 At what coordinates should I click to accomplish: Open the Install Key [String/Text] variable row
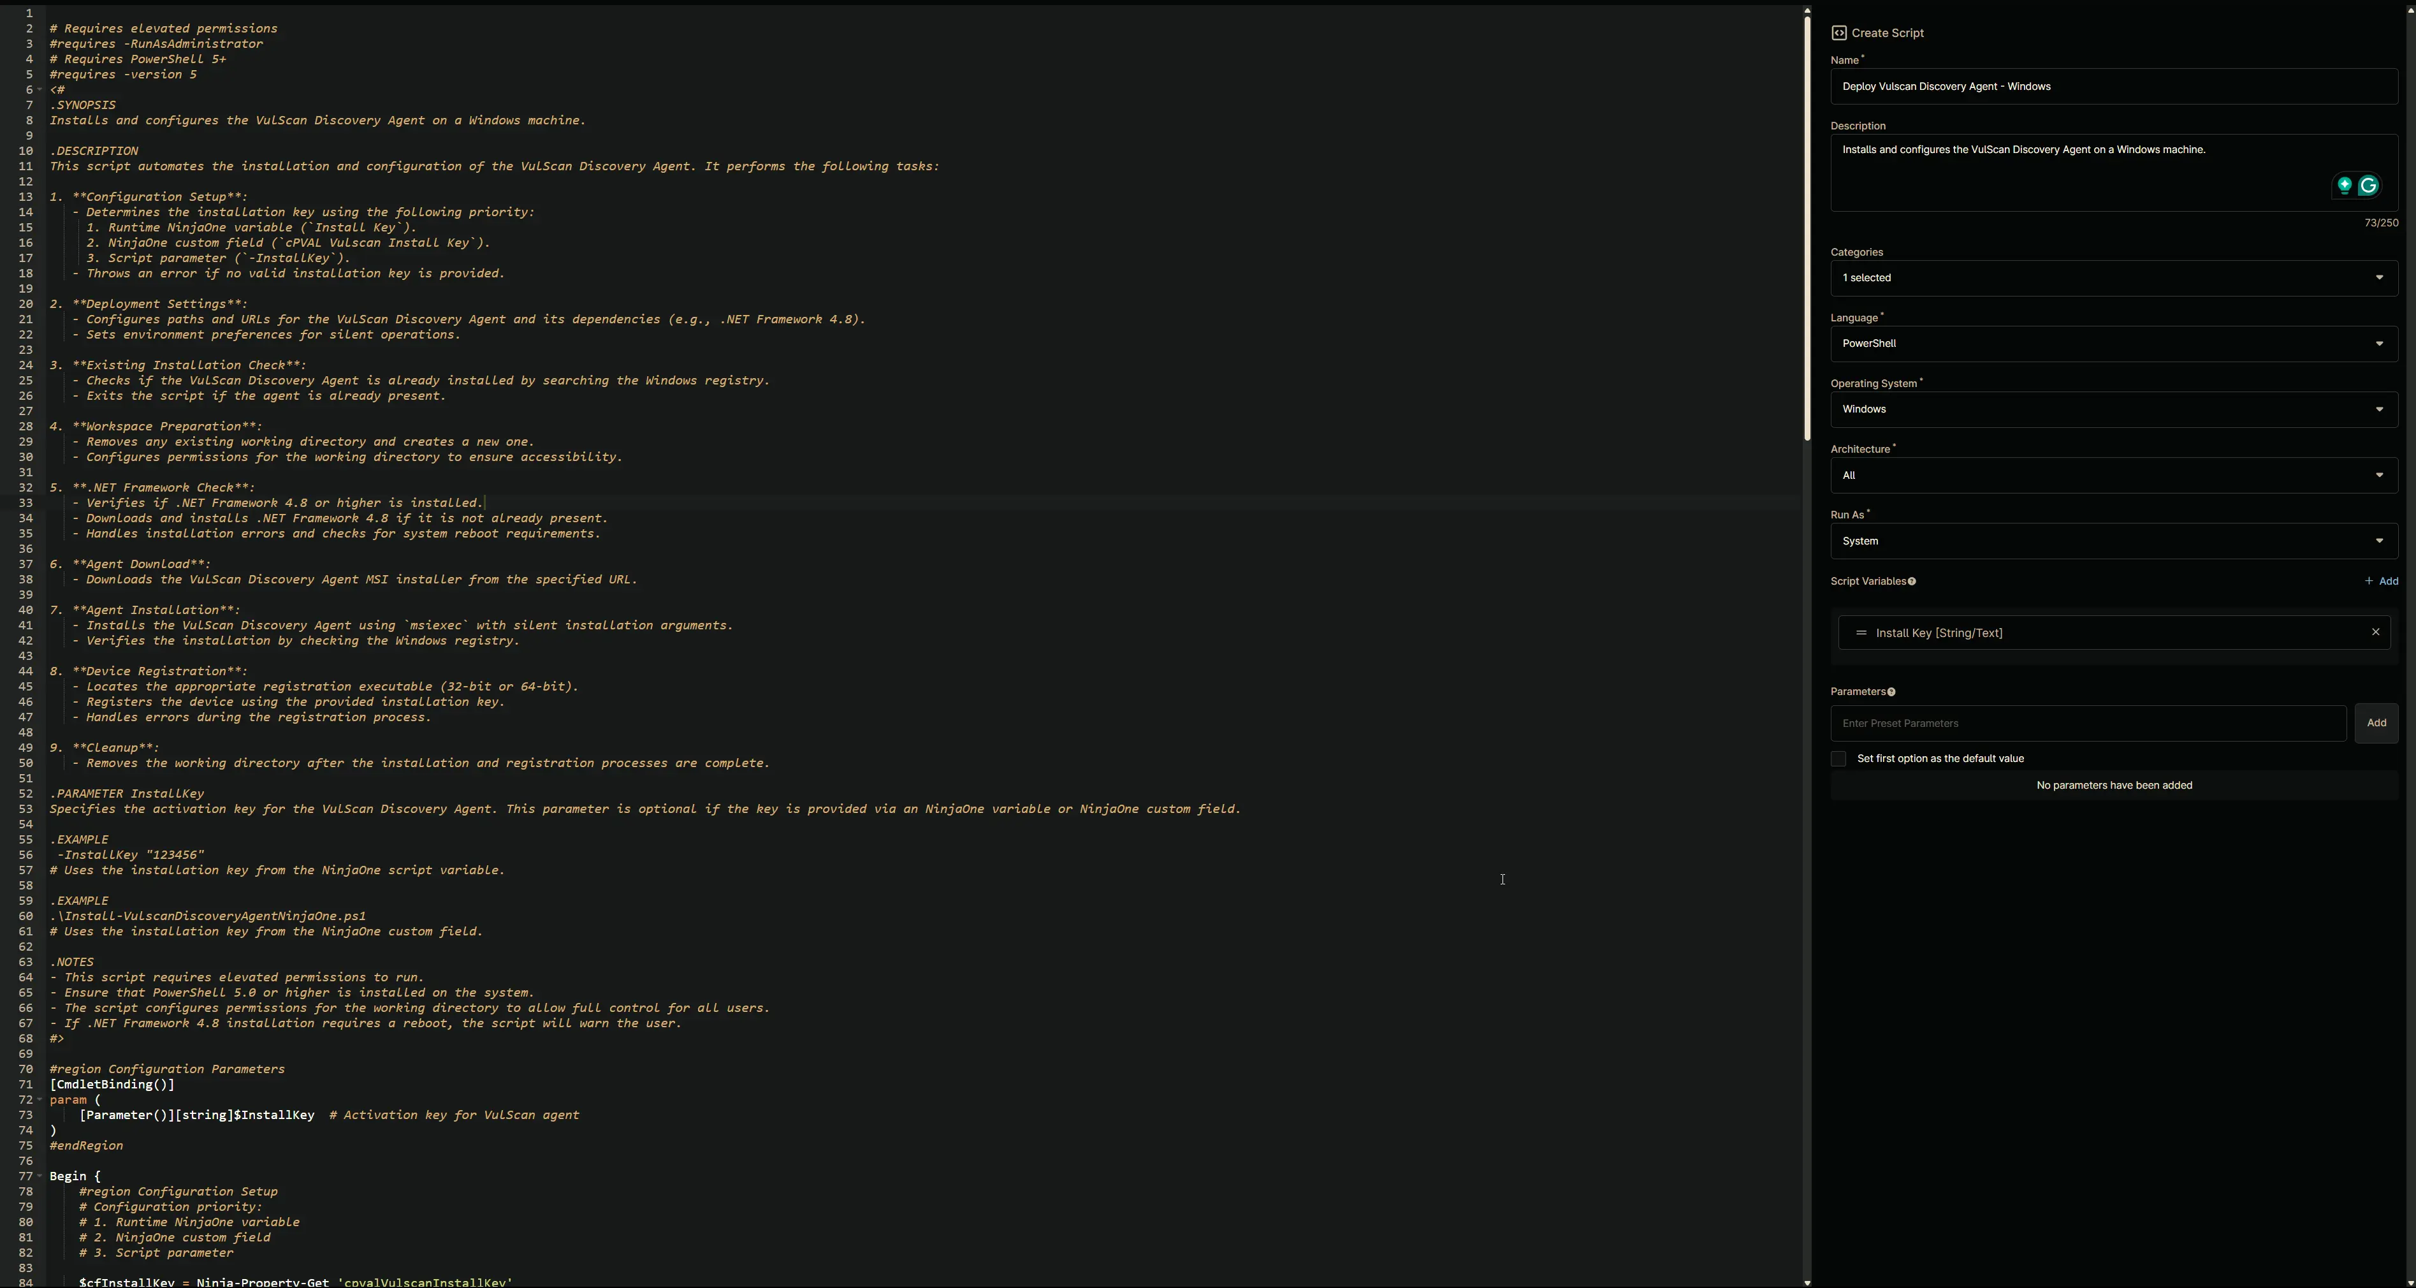pyautogui.click(x=2114, y=633)
